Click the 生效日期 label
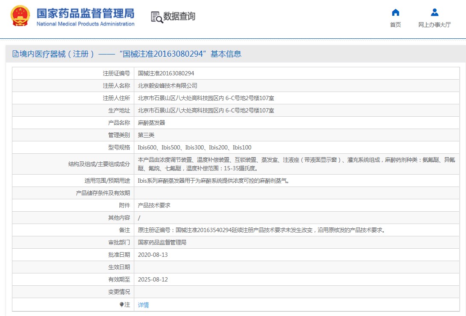466x316 pixels. pyautogui.click(x=119, y=267)
